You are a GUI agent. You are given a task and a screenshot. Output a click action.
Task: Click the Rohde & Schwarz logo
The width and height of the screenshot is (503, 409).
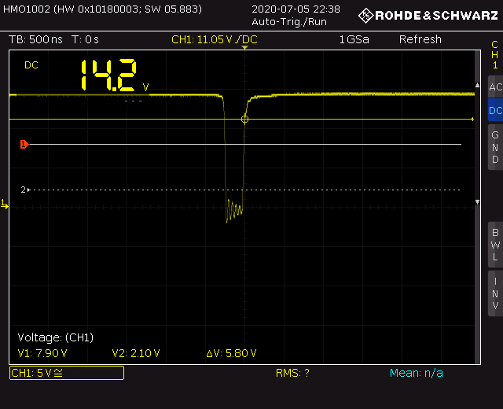click(x=428, y=15)
